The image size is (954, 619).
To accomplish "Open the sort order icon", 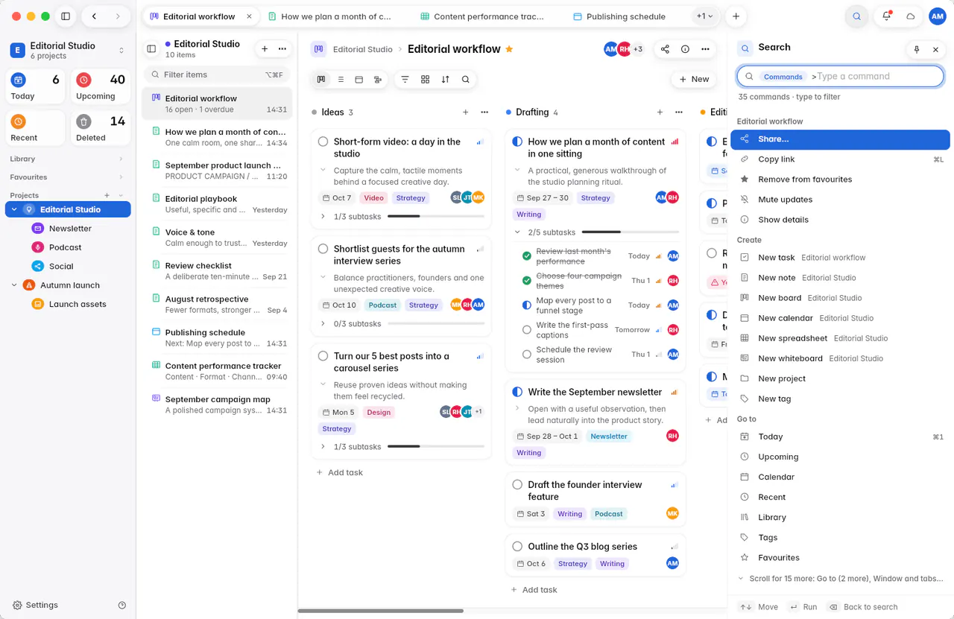I will pyautogui.click(x=445, y=79).
